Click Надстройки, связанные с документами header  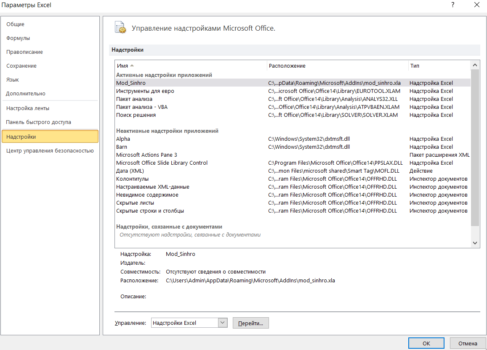coord(169,226)
